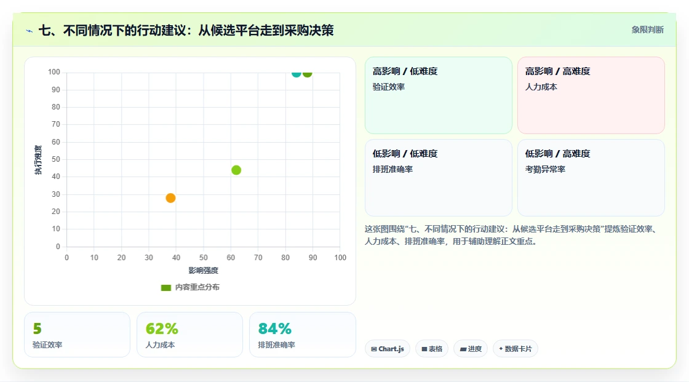Click the 70 tick label on the x-axis
The image size is (689, 382).
click(x=258, y=258)
